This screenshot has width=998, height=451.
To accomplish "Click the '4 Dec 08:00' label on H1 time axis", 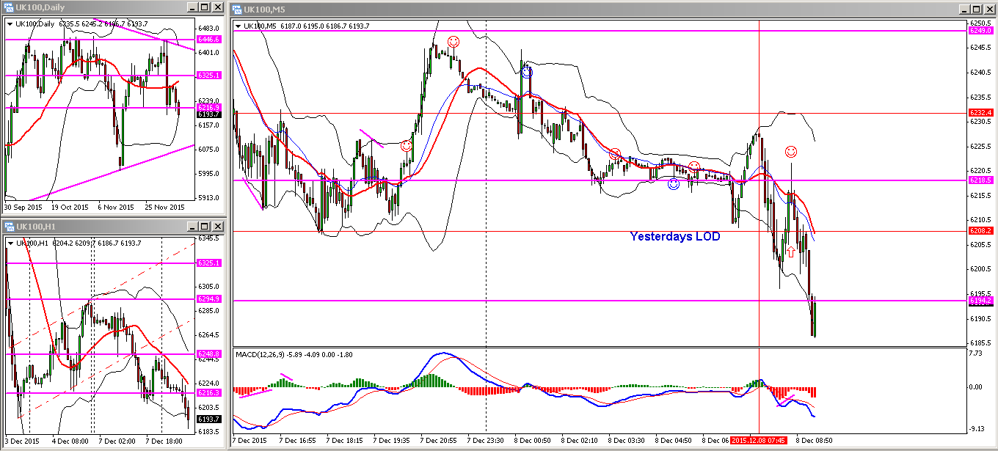I will point(70,441).
